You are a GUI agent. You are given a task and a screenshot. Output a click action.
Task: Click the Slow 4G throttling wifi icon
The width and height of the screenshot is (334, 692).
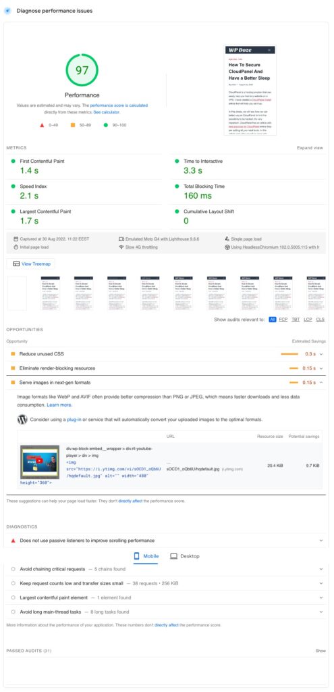click(x=121, y=247)
